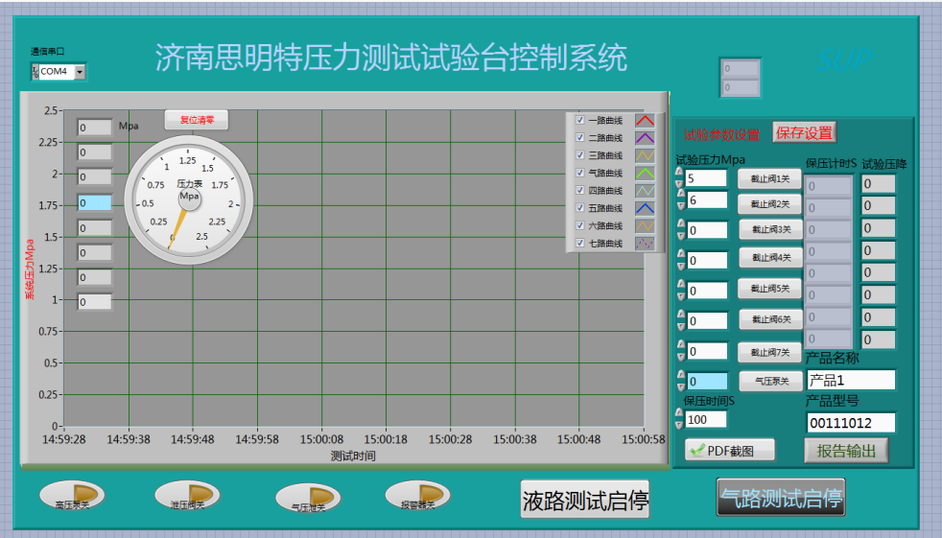The width and height of the screenshot is (942, 538).
Task: Click the 气路曲线 green curve legend icon
Action: coord(645,173)
